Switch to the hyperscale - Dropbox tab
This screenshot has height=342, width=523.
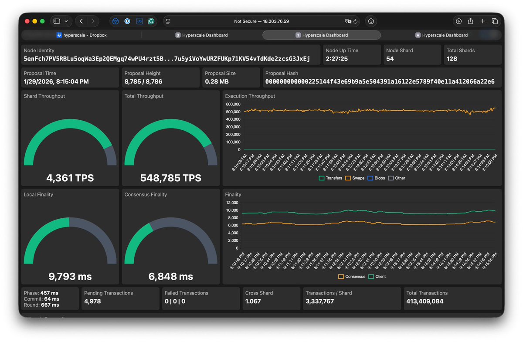pyautogui.click(x=82, y=35)
